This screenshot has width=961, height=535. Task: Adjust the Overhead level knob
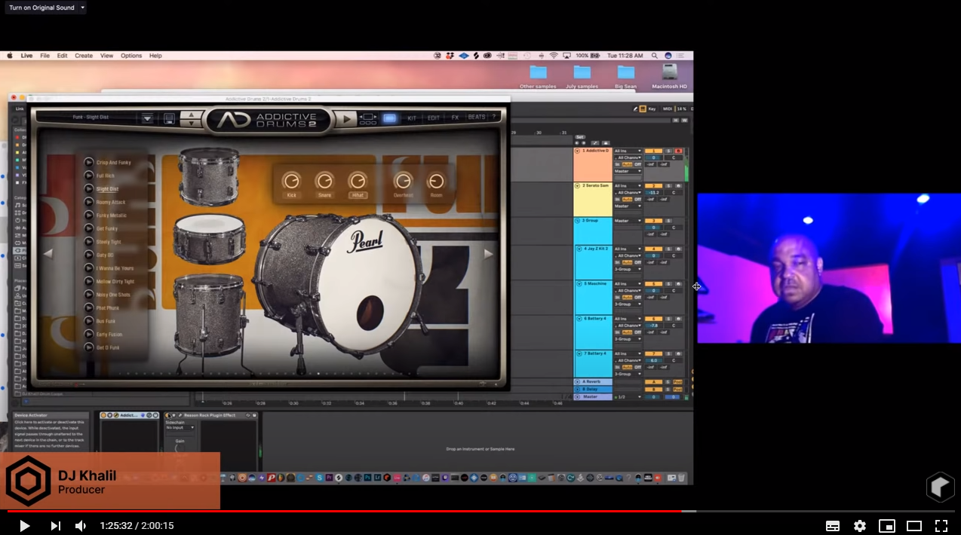tap(404, 181)
